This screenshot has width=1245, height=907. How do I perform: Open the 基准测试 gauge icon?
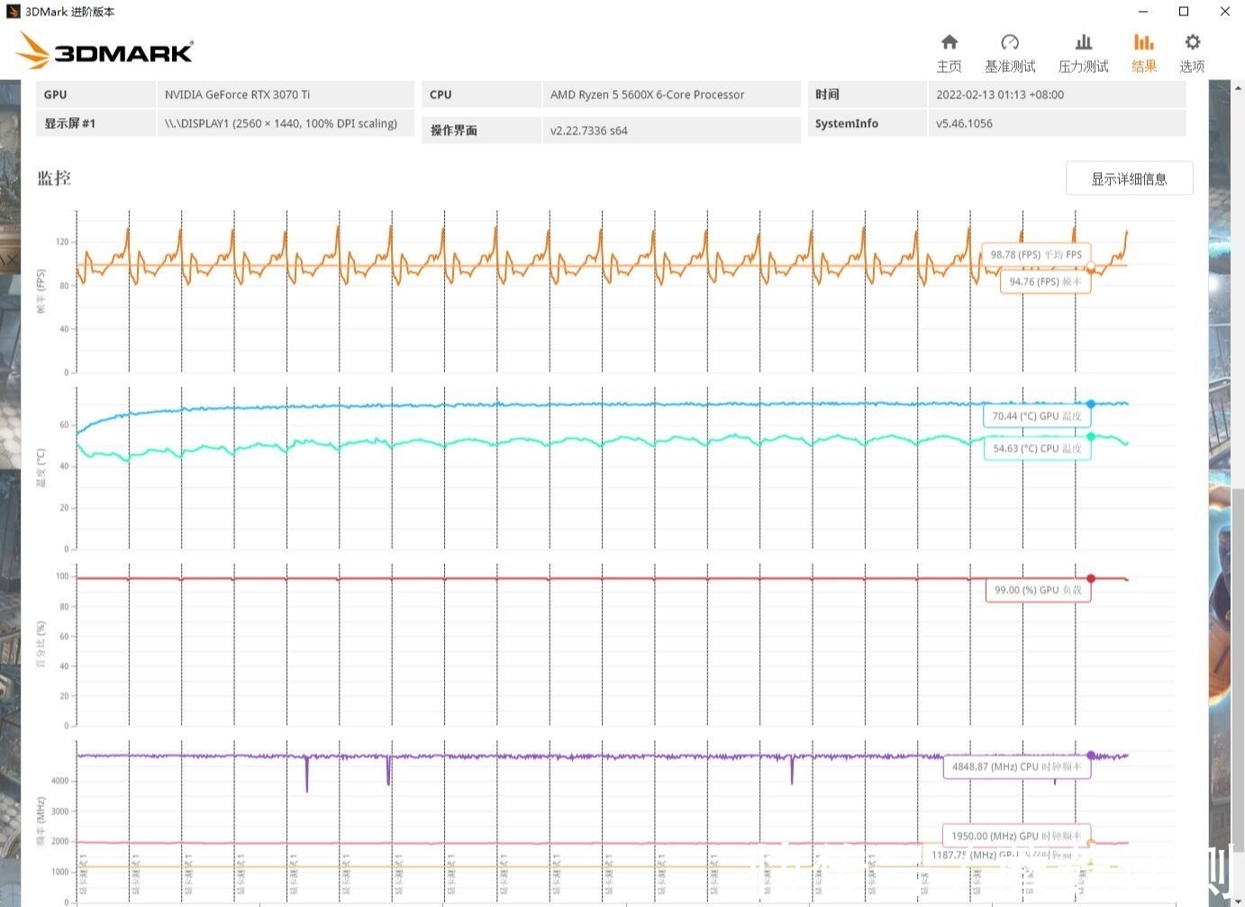(1009, 42)
